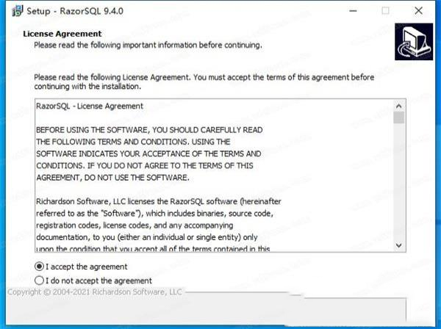Click the installer computer logo image
Screen dimensions: 441x329
pos(414,42)
